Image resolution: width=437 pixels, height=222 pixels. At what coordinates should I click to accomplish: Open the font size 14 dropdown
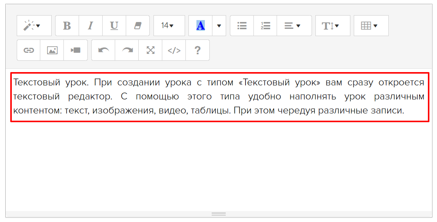tap(169, 26)
